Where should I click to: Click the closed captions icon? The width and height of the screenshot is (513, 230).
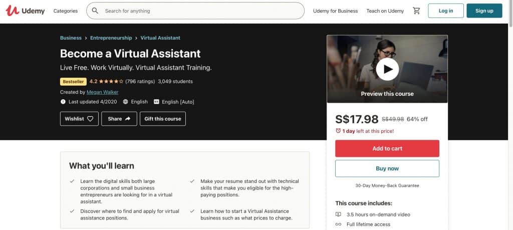pyautogui.click(x=156, y=102)
